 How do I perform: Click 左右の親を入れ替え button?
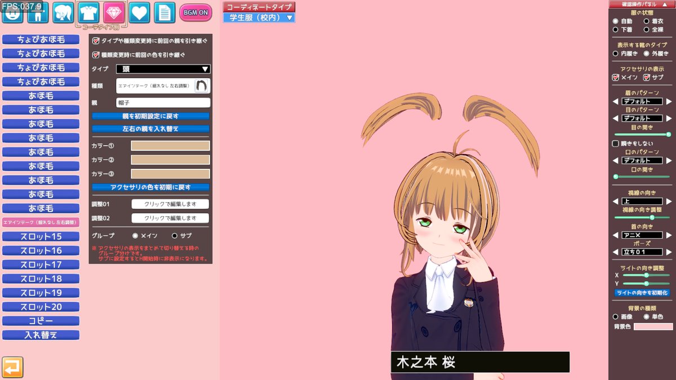tap(150, 128)
